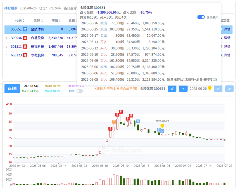Viewport: 236px width, 188px height.
Task: Click the 仓位 value 69.24% in the header
Action: [x=55, y=8]
